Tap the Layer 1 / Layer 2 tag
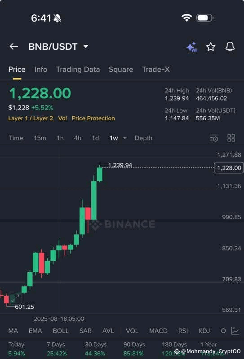The width and height of the screenshot is (244, 359). [x=31, y=118]
